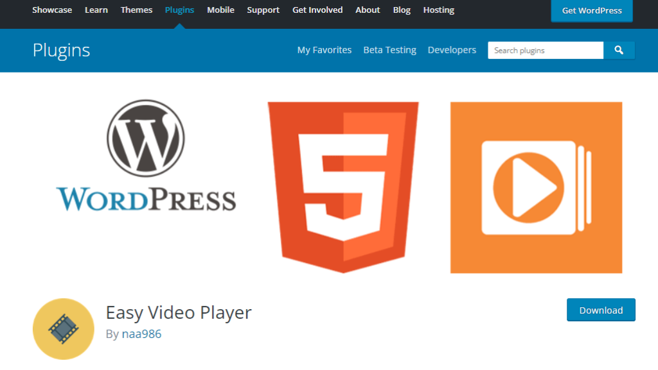Open the Hosting menu item
The width and height of the screenshot is (658, 370).
coord(438,10)
